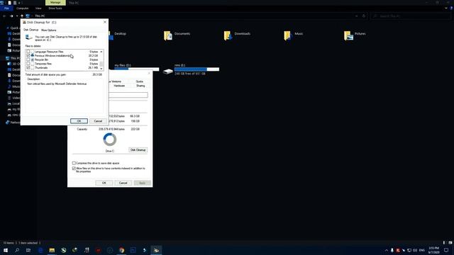This screenshot has height=255, width=454.
Task: Check the Temporary files checkbox
Action: point(28,64)
